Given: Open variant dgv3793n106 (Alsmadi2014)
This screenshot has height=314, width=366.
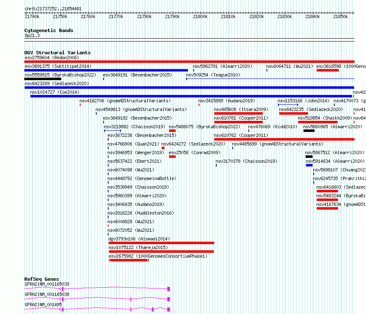Looking at the screenshot, I should click(139, 239).
